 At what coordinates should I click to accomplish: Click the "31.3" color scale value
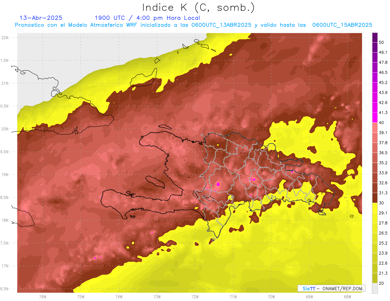pyautogui.click(x=383, y=193)
